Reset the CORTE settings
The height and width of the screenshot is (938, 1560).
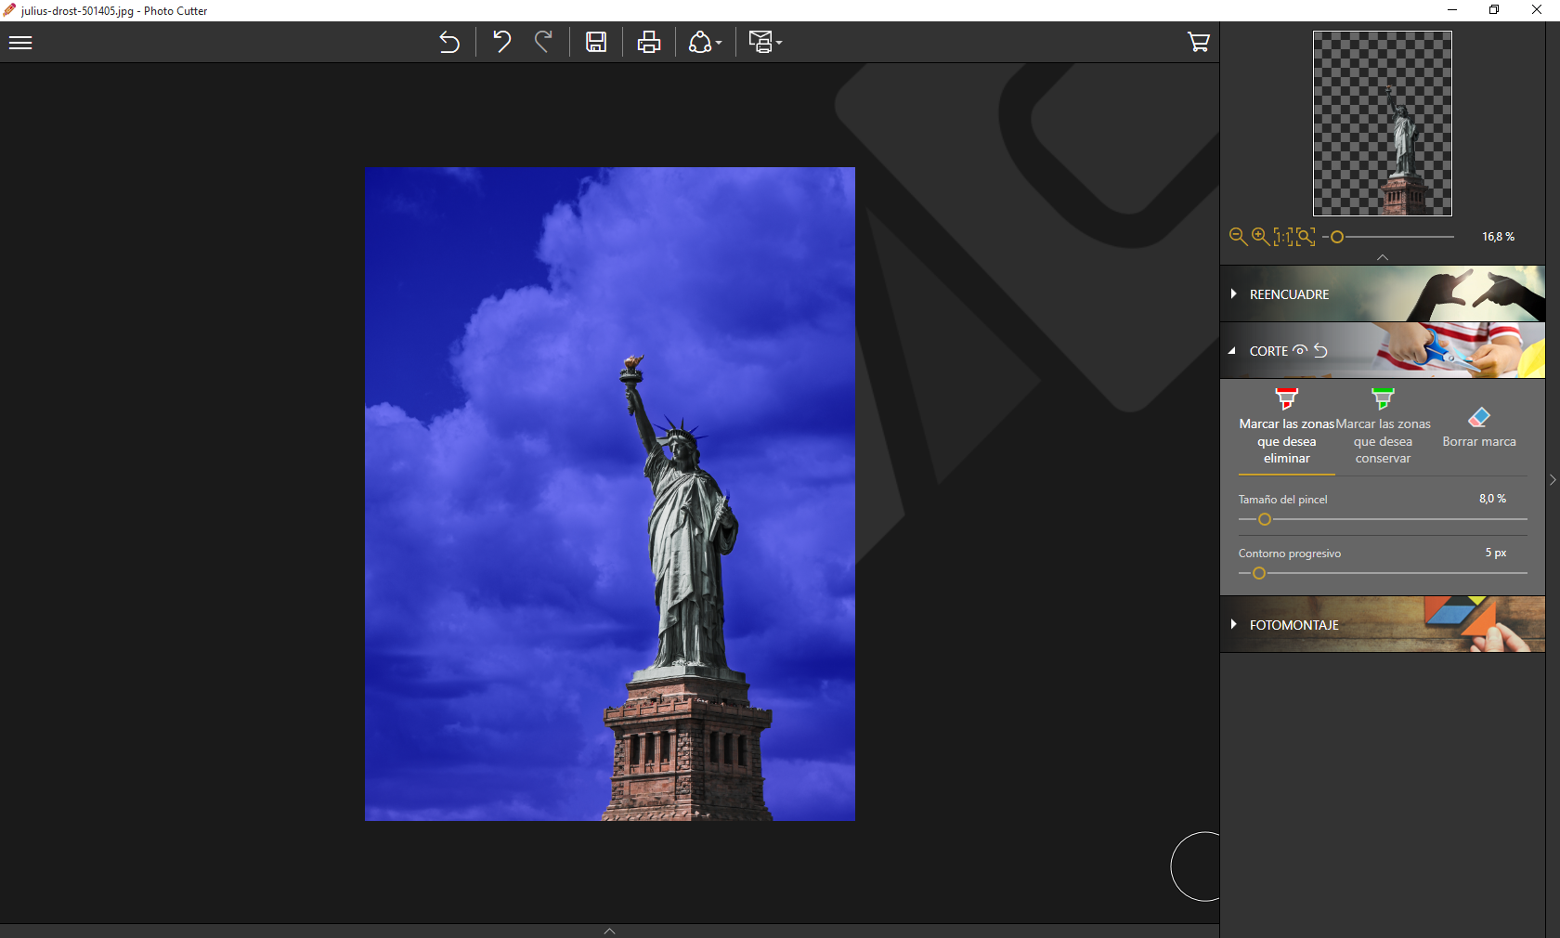point(1320,350)
